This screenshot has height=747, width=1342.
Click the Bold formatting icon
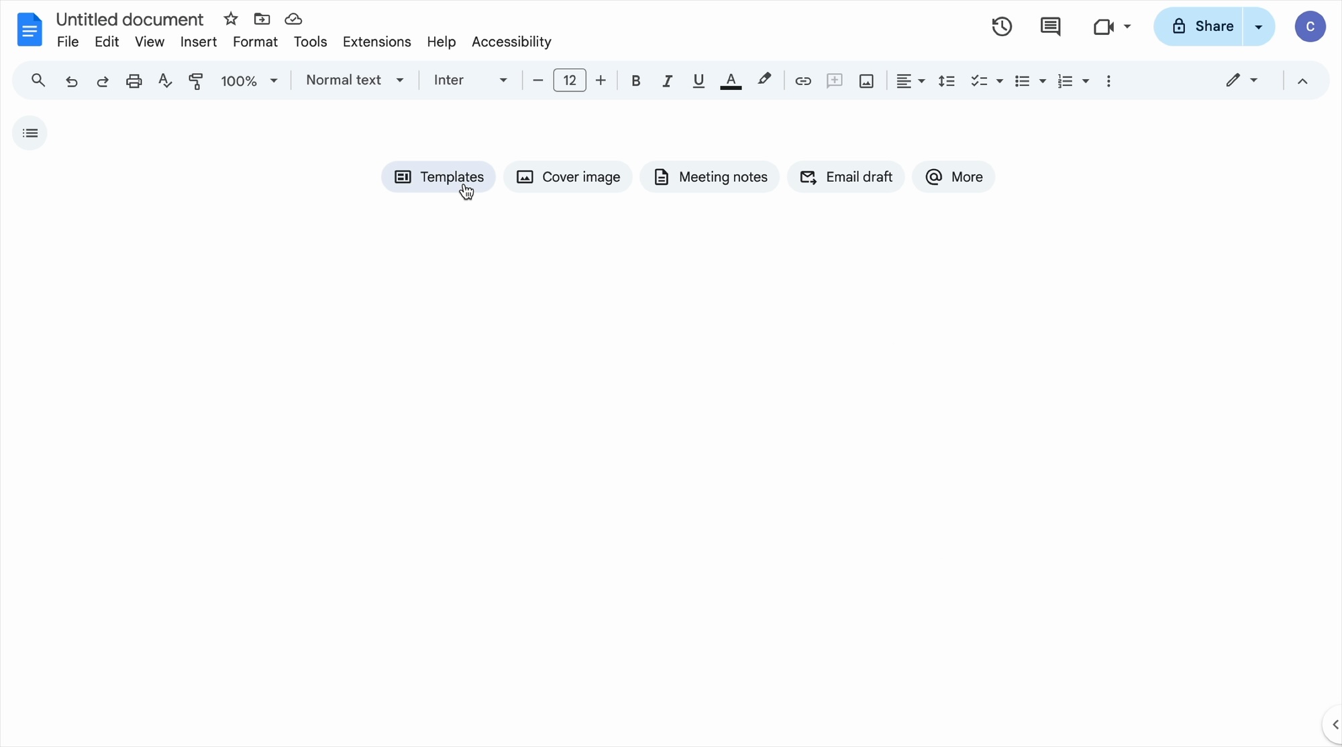pos(635,80)
